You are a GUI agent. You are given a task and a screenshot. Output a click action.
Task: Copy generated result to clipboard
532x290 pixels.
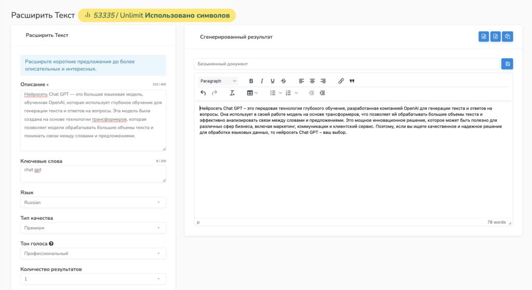(x=508, y=37)
